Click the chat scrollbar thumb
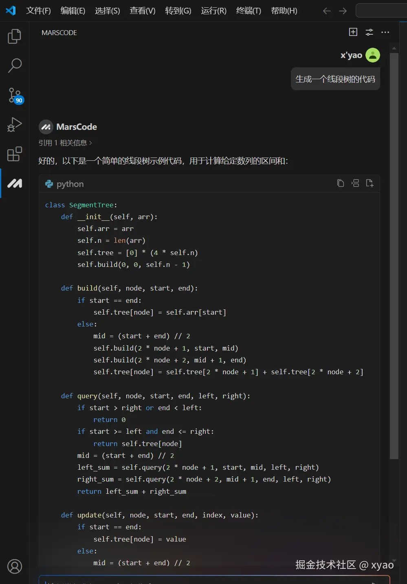 tap(394, 256)
